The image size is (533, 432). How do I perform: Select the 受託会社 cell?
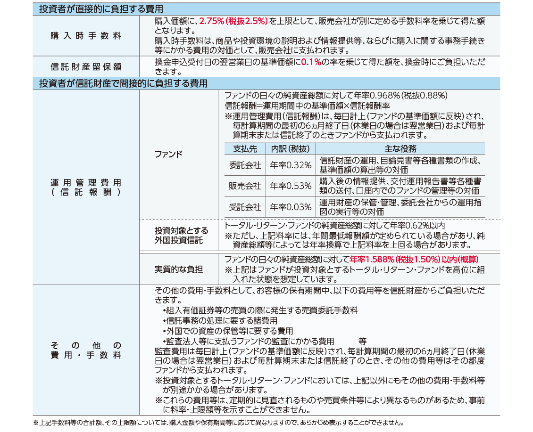point(245,207)
